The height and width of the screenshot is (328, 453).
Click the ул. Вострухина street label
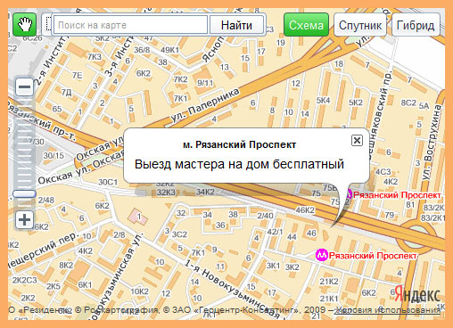coord(431,143)
